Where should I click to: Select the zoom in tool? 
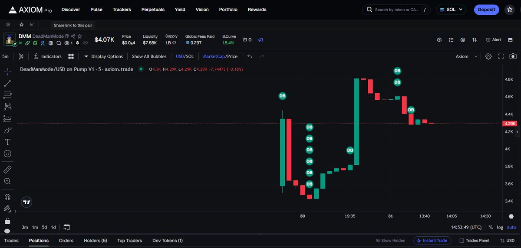7,181
